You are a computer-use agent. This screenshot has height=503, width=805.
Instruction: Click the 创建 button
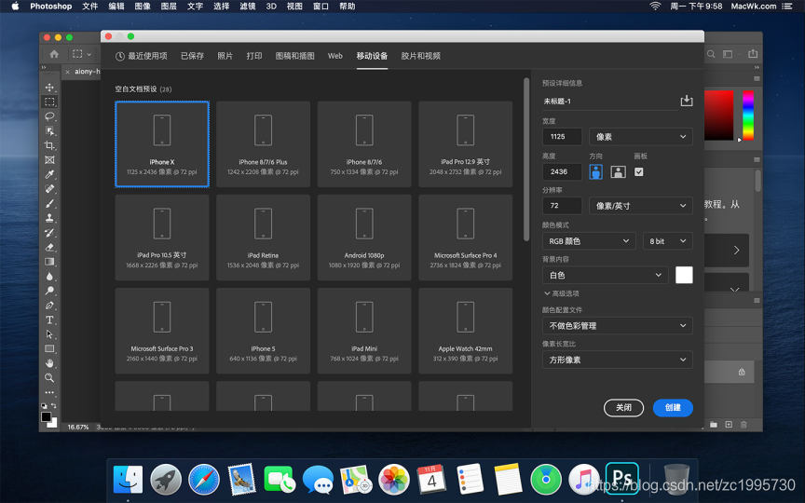click(x=673, y=408)
